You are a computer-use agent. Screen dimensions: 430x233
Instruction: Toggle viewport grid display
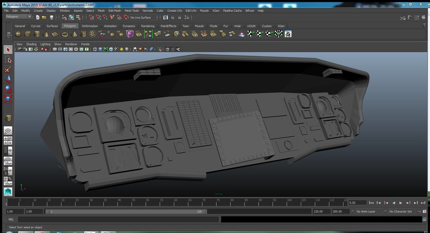click(55, 49)
